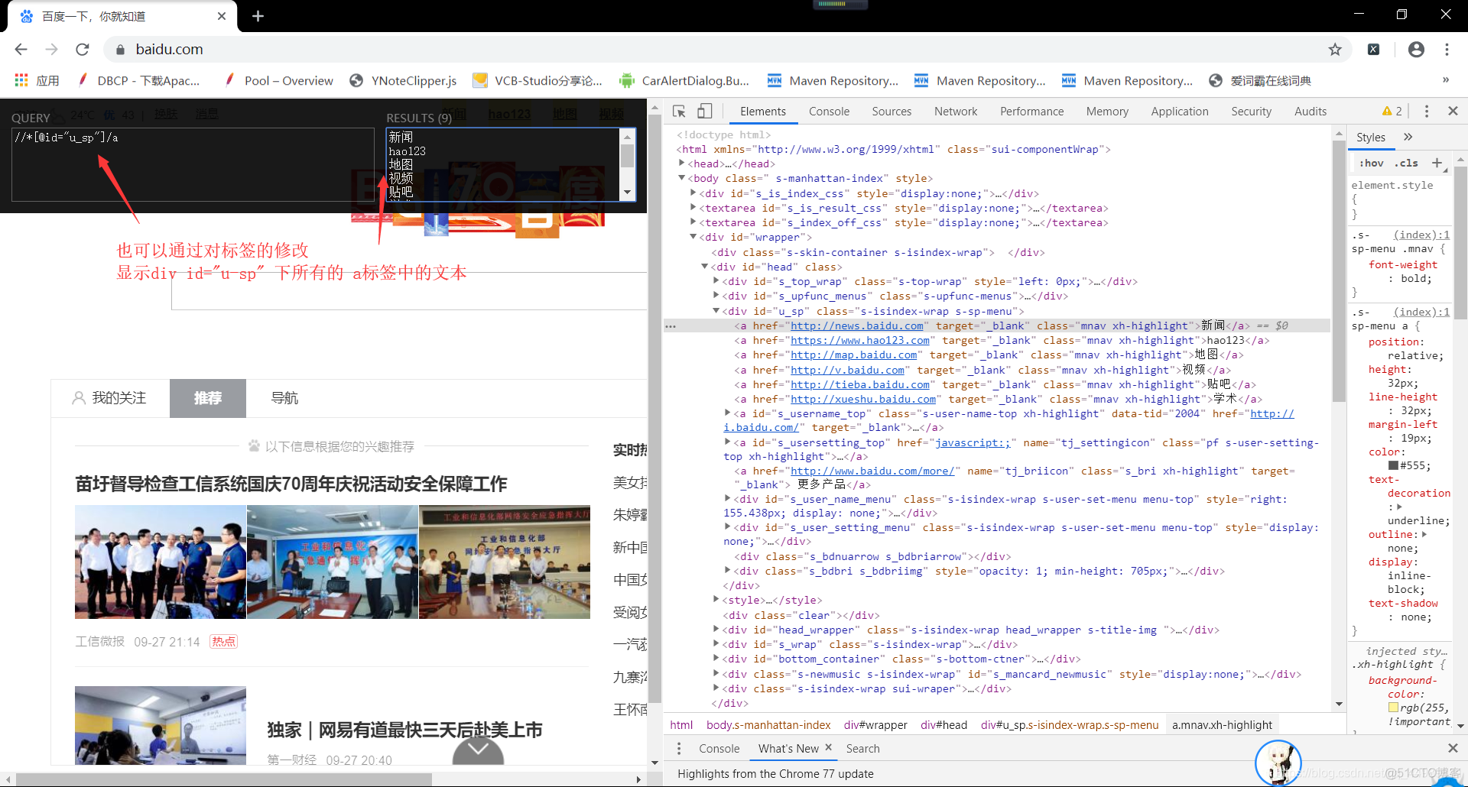Screen dimensions: 1468x787
Task: Click the site info lock icon
Action: pos(120,50)
